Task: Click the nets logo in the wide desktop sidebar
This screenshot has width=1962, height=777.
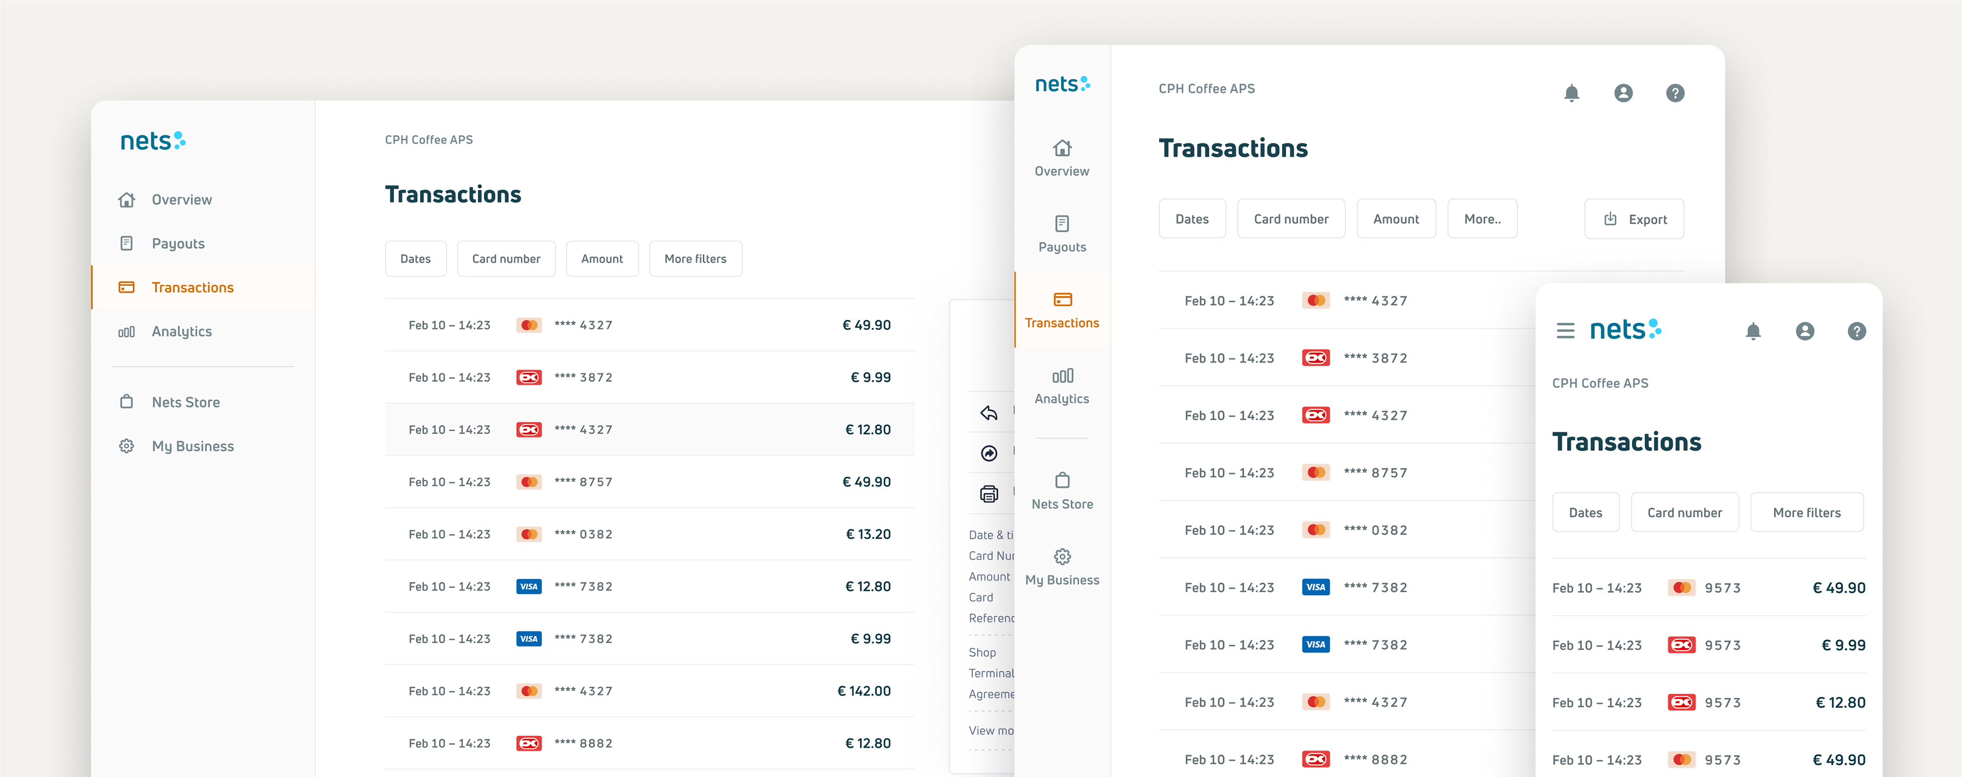Action: 152,141
